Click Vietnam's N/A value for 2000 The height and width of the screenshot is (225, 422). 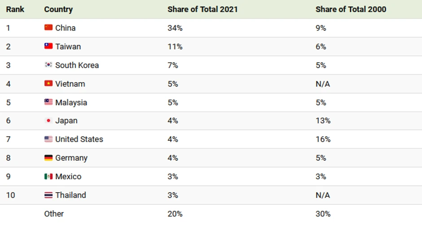click(323, 84)
